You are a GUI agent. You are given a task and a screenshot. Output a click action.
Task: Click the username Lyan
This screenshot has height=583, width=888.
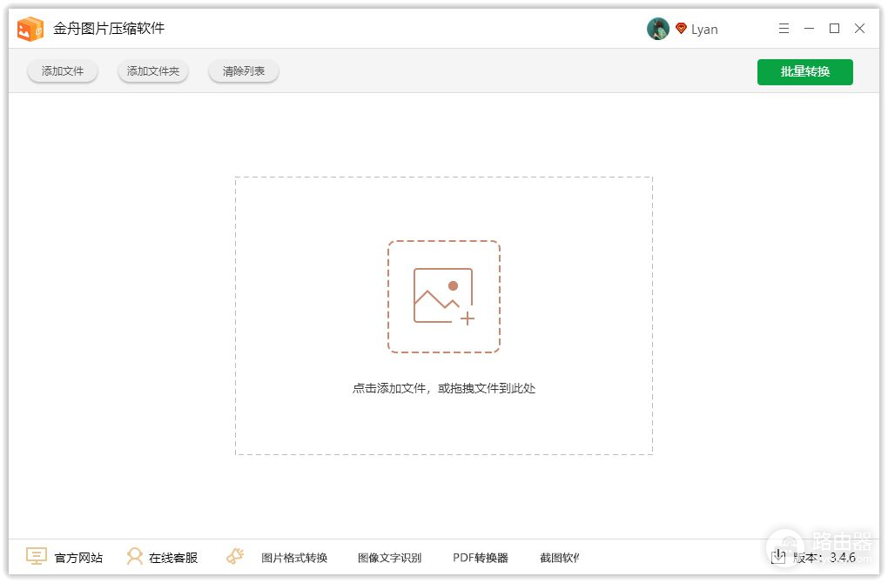click(x=704, y=30)
